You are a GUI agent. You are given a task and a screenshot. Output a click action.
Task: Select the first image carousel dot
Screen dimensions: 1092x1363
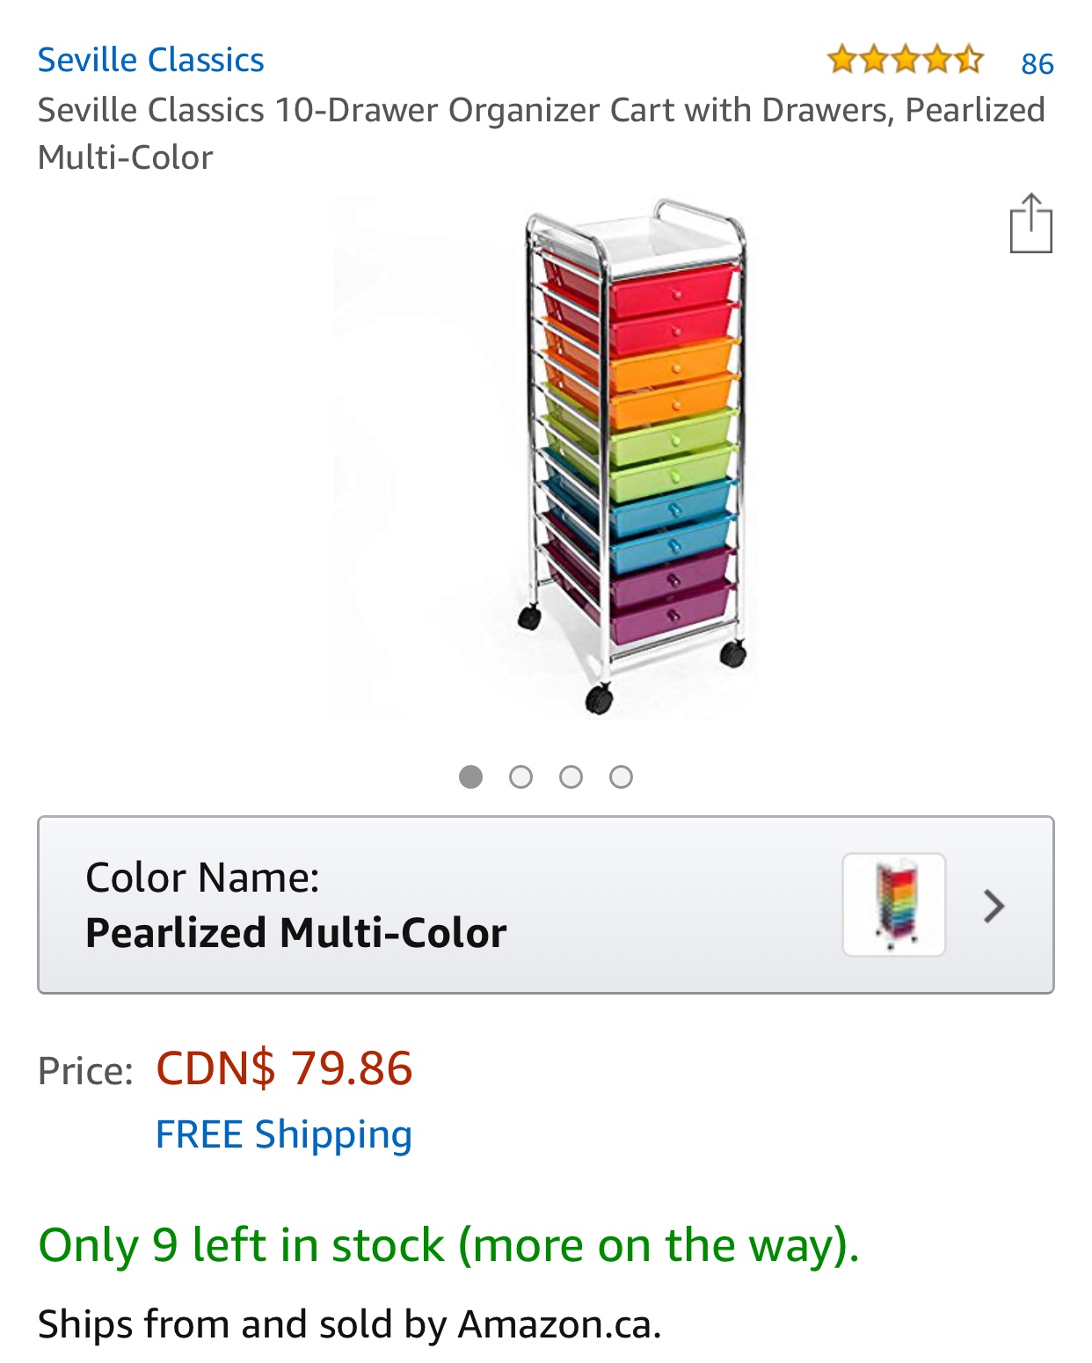point(470,776)
